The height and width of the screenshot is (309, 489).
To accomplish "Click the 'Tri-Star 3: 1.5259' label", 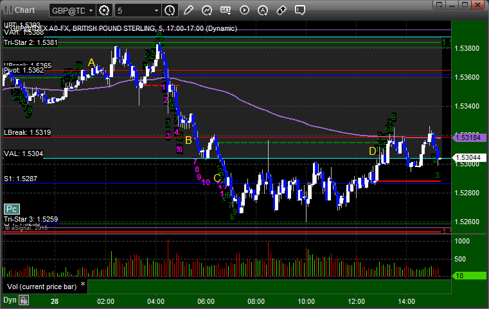I will [x=31, y=219].
